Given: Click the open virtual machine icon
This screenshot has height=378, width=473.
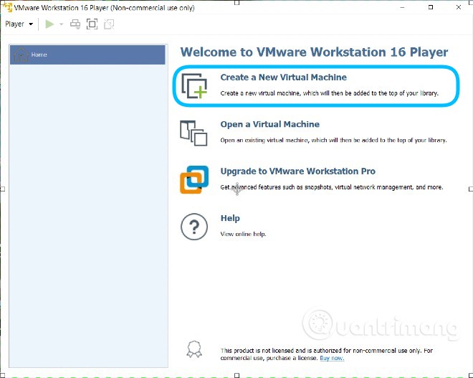Looking at the screenshot, I should [x=193, y=133].
